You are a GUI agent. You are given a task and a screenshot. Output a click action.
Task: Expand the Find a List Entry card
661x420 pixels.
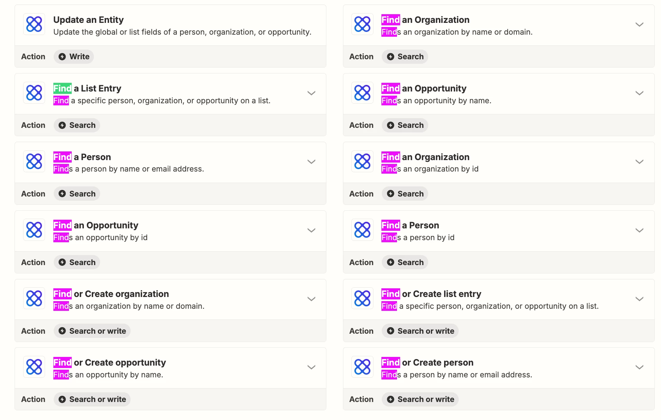311,93
